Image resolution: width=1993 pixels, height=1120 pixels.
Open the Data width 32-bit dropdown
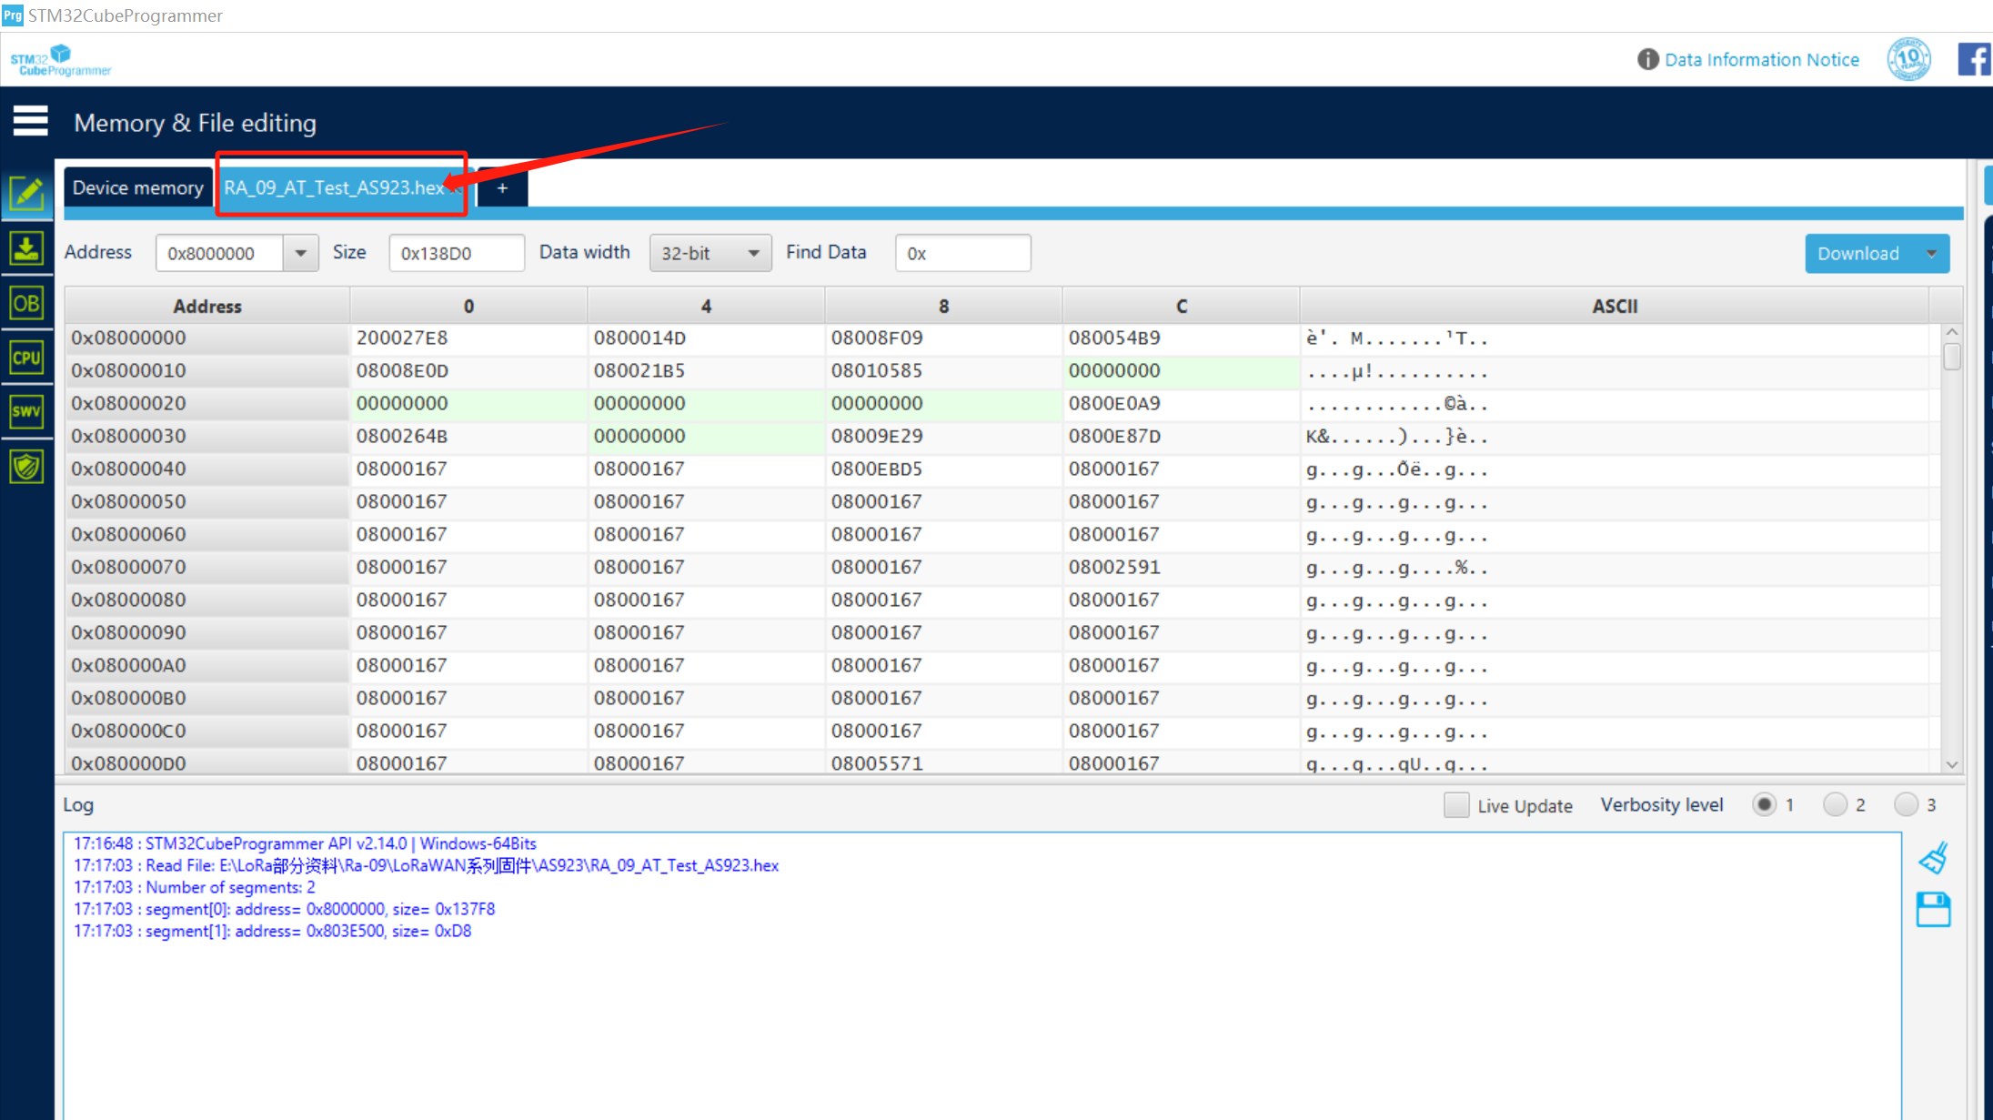[710, 253]
